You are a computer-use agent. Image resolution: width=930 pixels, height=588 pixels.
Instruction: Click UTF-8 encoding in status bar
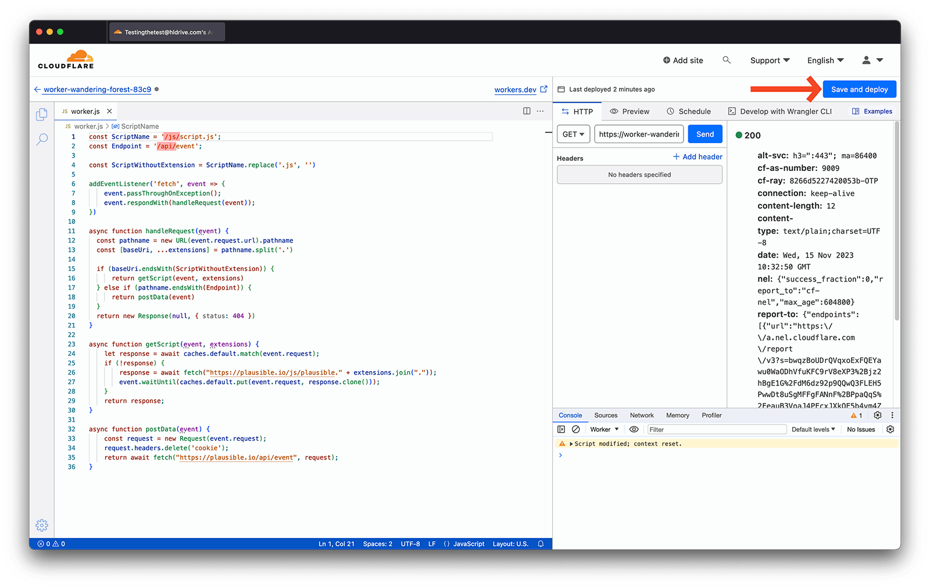coord(410,544)
